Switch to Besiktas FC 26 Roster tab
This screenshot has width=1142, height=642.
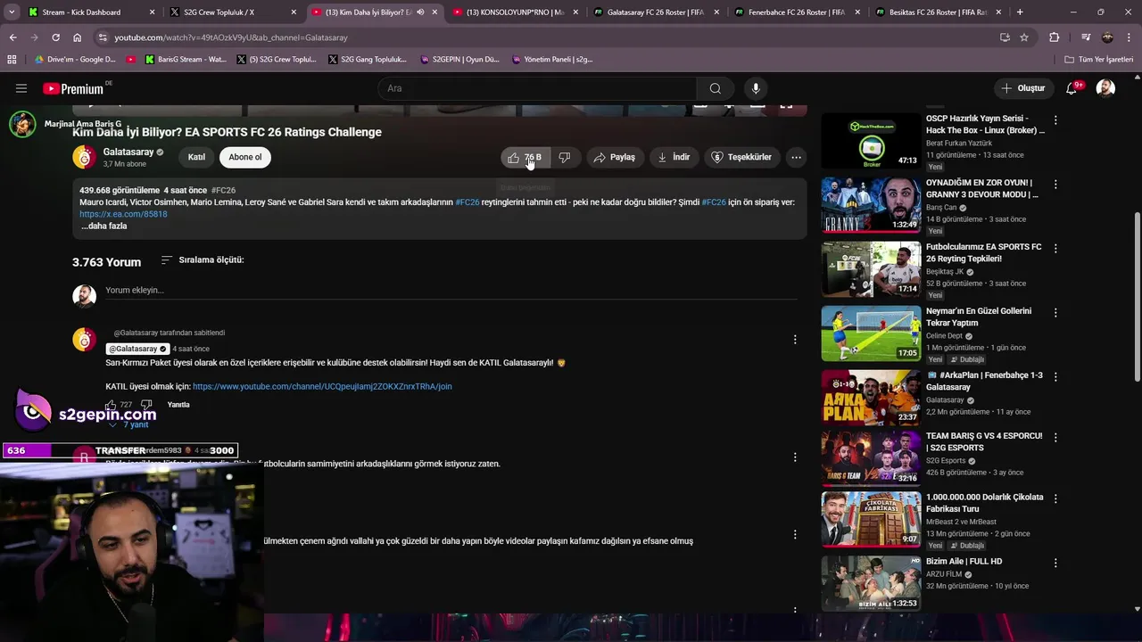pyautogui.click(x=939, y=12)
